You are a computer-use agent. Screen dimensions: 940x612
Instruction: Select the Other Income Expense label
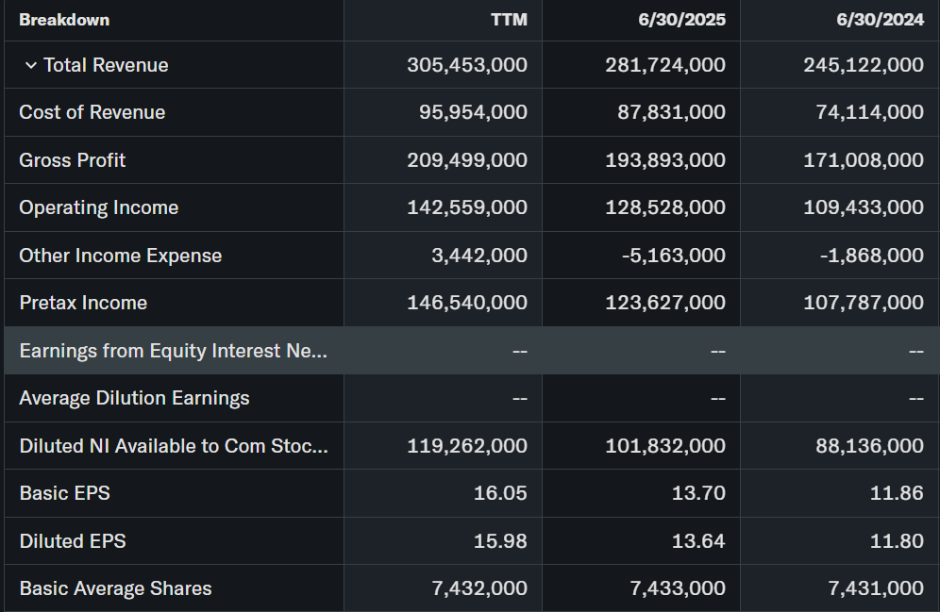click(x=120, y=256)
